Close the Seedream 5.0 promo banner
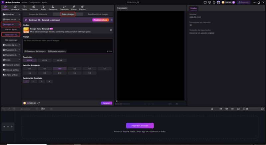Screen dimensions: 266x145 coord(111,20)
